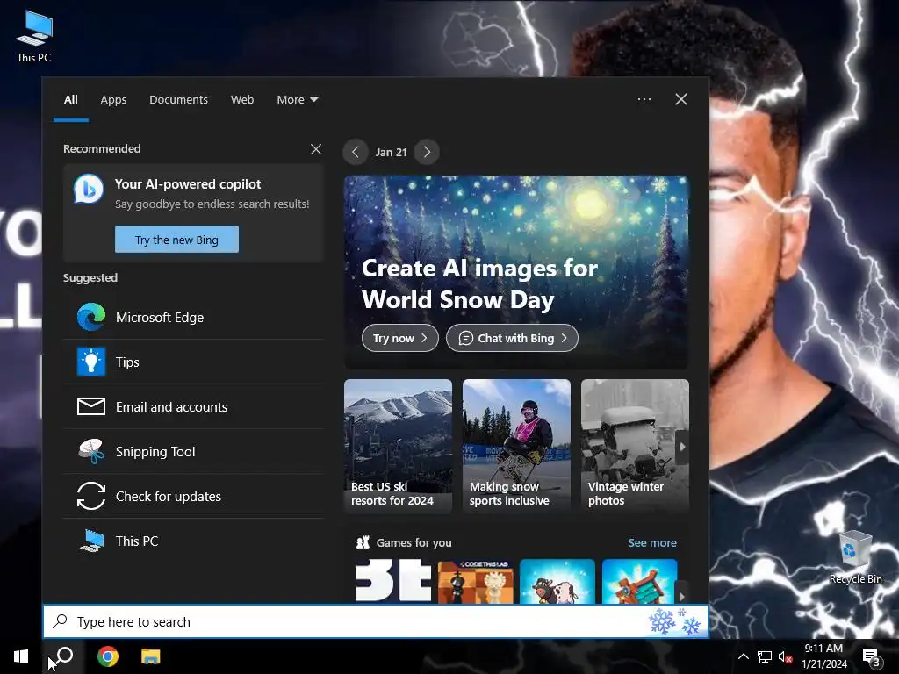
Task: Open Create AI images banner
Action: click(x=516, y=272)
